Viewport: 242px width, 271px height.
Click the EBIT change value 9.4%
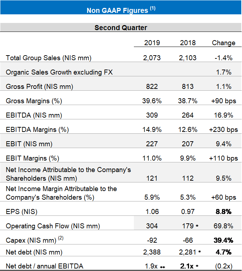223,144
